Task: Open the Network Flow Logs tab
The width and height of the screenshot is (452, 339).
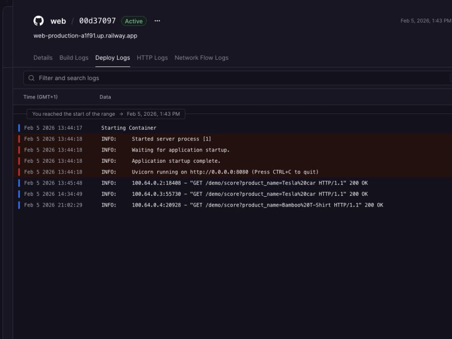Action: tap(202, 58)
